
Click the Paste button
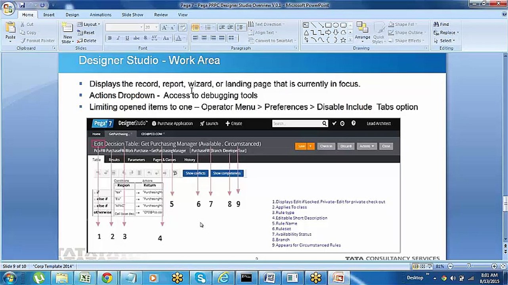[10, 32]
